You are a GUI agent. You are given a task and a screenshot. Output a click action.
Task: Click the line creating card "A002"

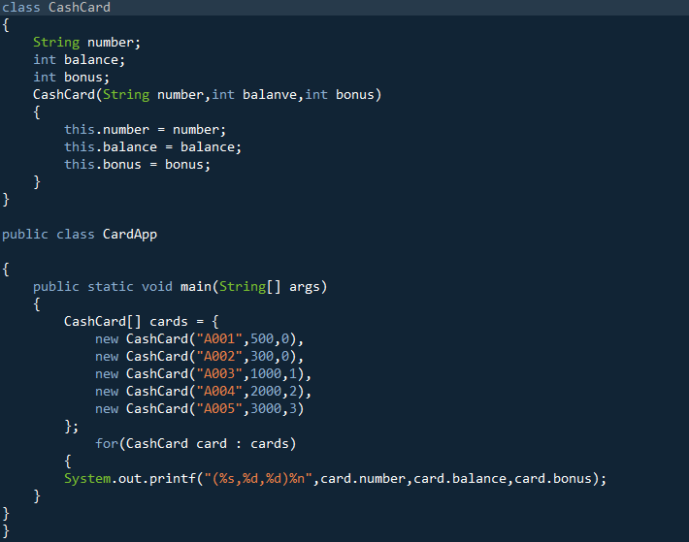pyautogui.click(x=200, y=357)
